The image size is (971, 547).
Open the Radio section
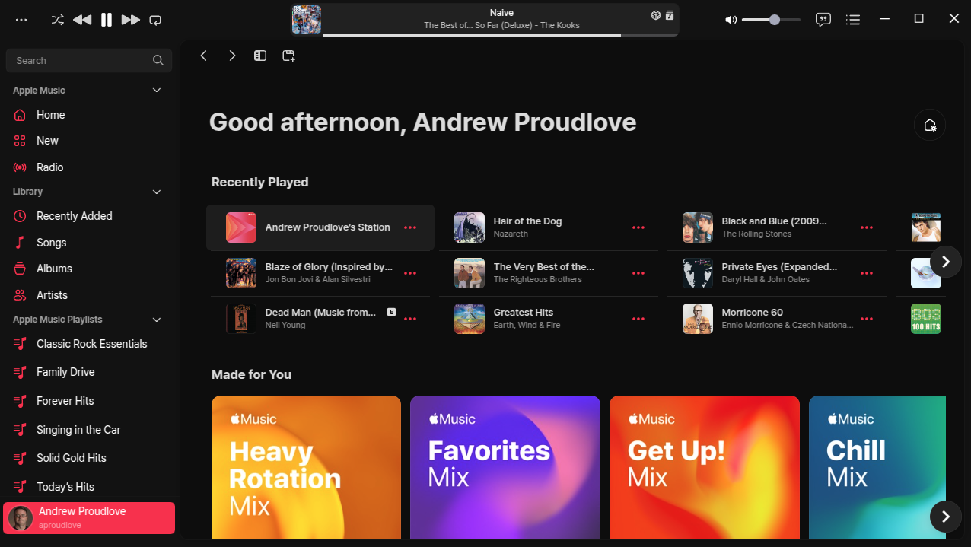(89, 167)
